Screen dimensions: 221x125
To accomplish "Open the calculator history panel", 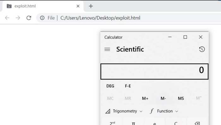I will click(x=202, y=49).
